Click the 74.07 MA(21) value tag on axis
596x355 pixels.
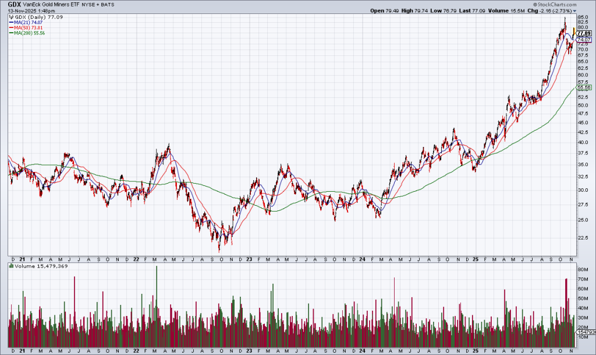(584, 40)
